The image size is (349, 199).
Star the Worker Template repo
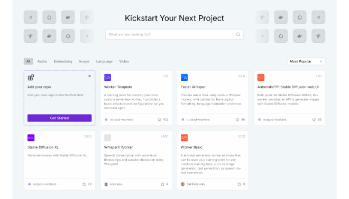coord(159,119)
